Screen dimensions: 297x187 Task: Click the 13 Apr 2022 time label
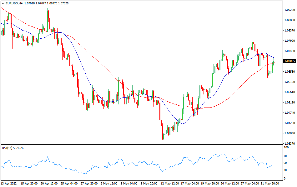pyautogui.click(x=9, y=184)
